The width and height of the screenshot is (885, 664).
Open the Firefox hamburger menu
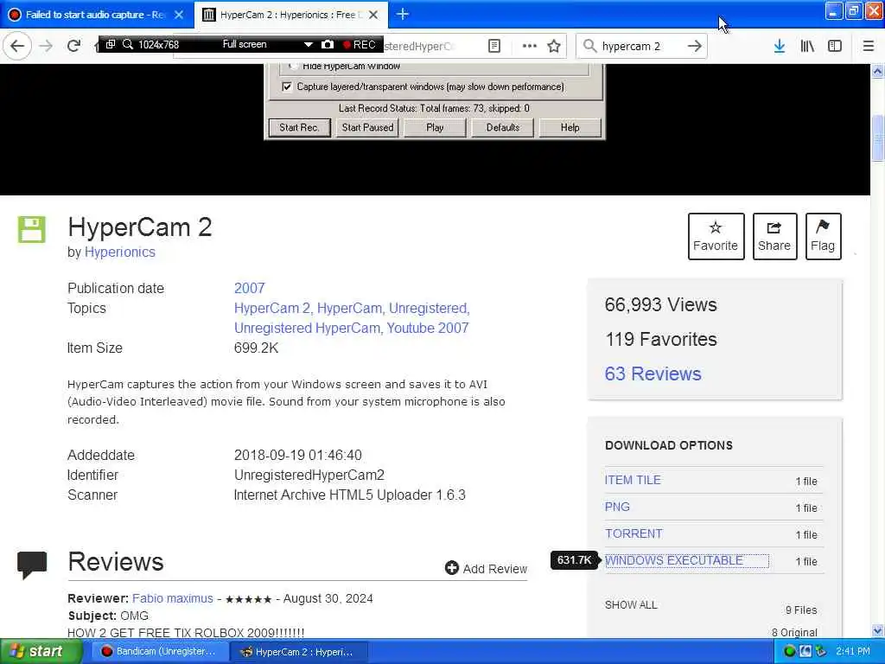868,46
